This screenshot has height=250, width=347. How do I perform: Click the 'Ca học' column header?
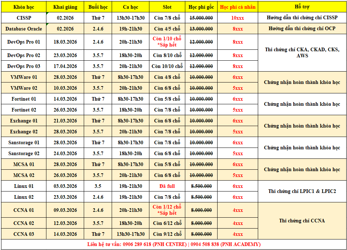tap(131, 7)
